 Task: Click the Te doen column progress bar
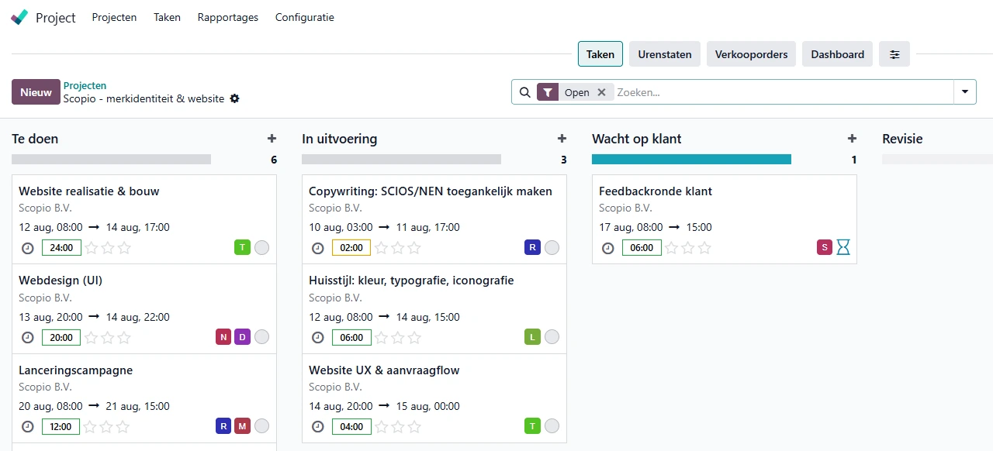click(111, 160)
